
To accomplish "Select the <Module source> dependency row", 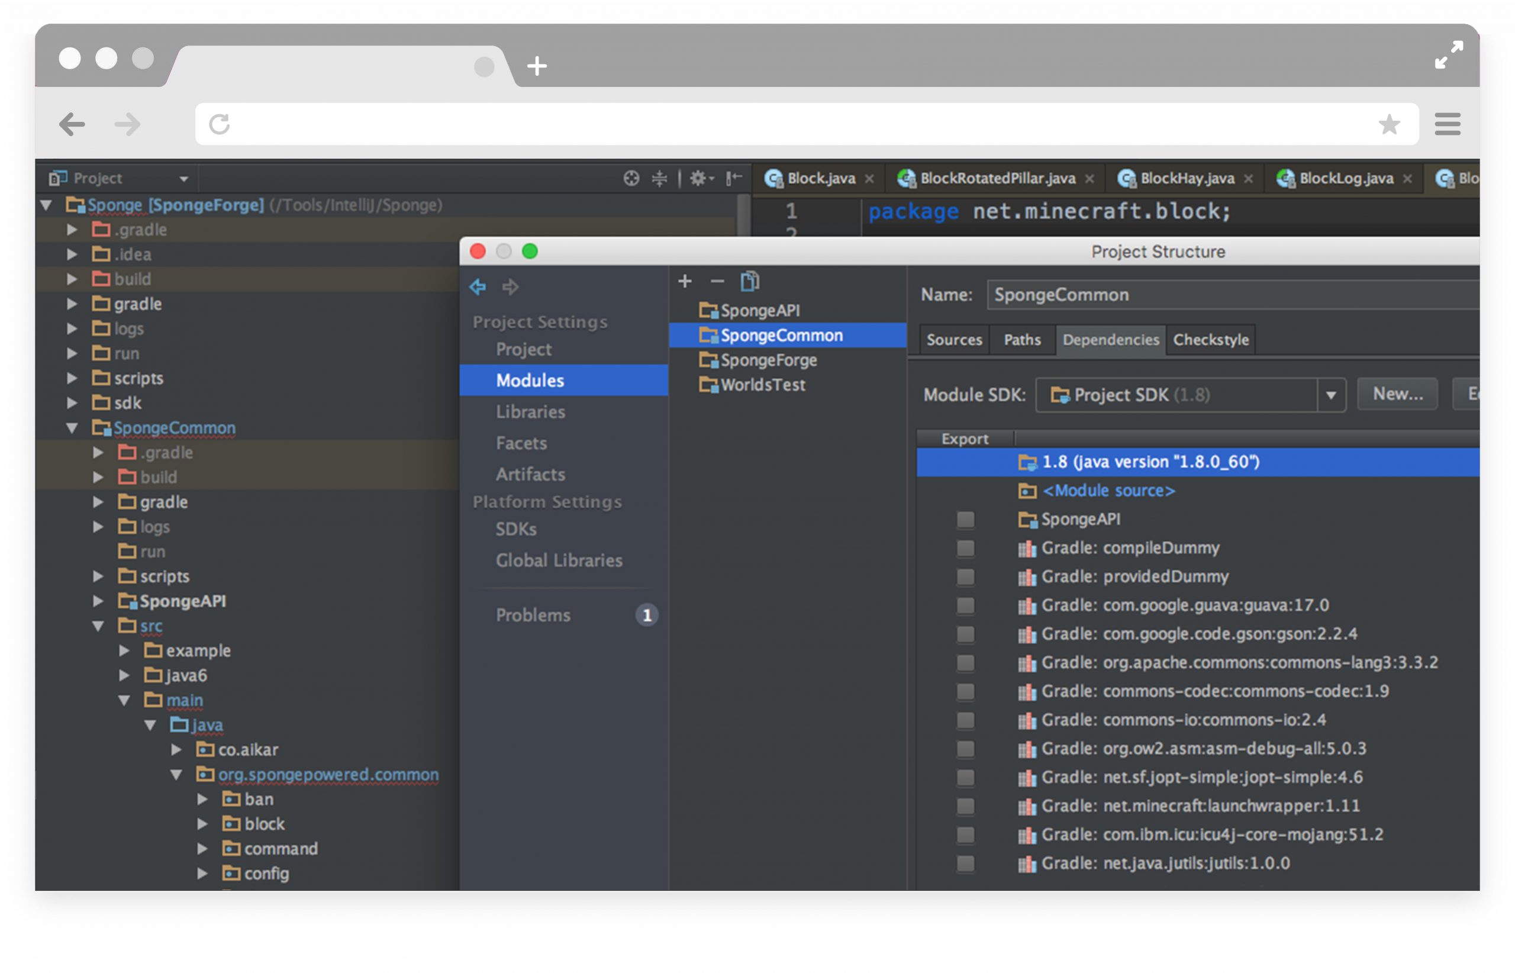I will pos(1198,491).
